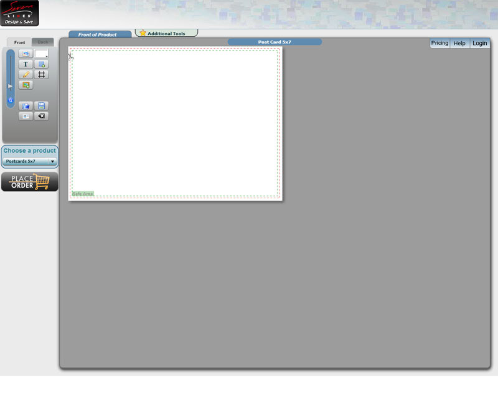This screenshot has width=498, height=404.
Task: Click the Place Order button
Action: tap(30, 181)
